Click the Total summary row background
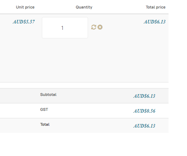 tap(84, 125)
